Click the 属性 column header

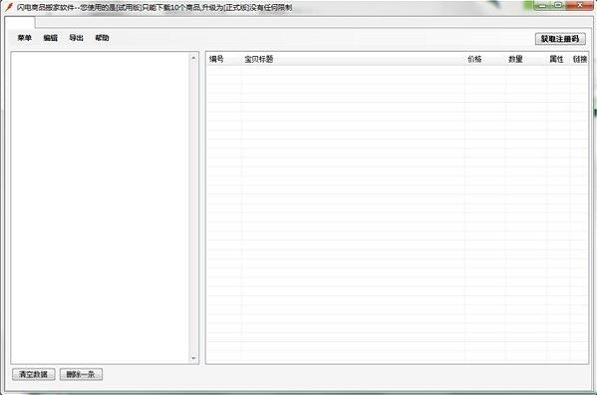(556, 59)
